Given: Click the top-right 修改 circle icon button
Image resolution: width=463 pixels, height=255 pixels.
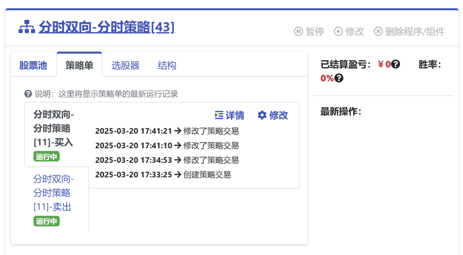Looking at the screenshot, I should 349,31.
